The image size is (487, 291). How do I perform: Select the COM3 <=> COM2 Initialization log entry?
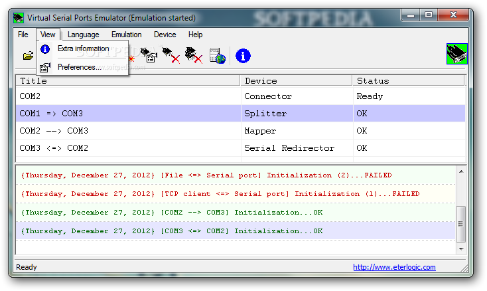[x=236, y=231]
